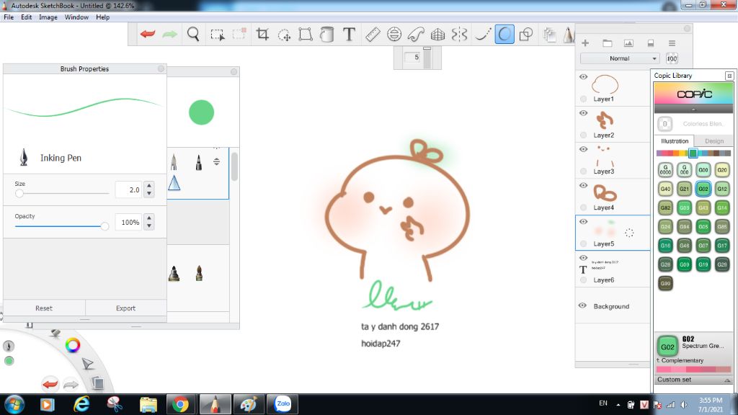The width and height of the screenshot is (738, 415).
Task: Click the brush Opacity slider handle
Action: click(x=105, y=226)
